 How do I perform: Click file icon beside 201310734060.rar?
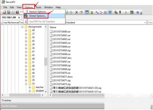[51, 31]
